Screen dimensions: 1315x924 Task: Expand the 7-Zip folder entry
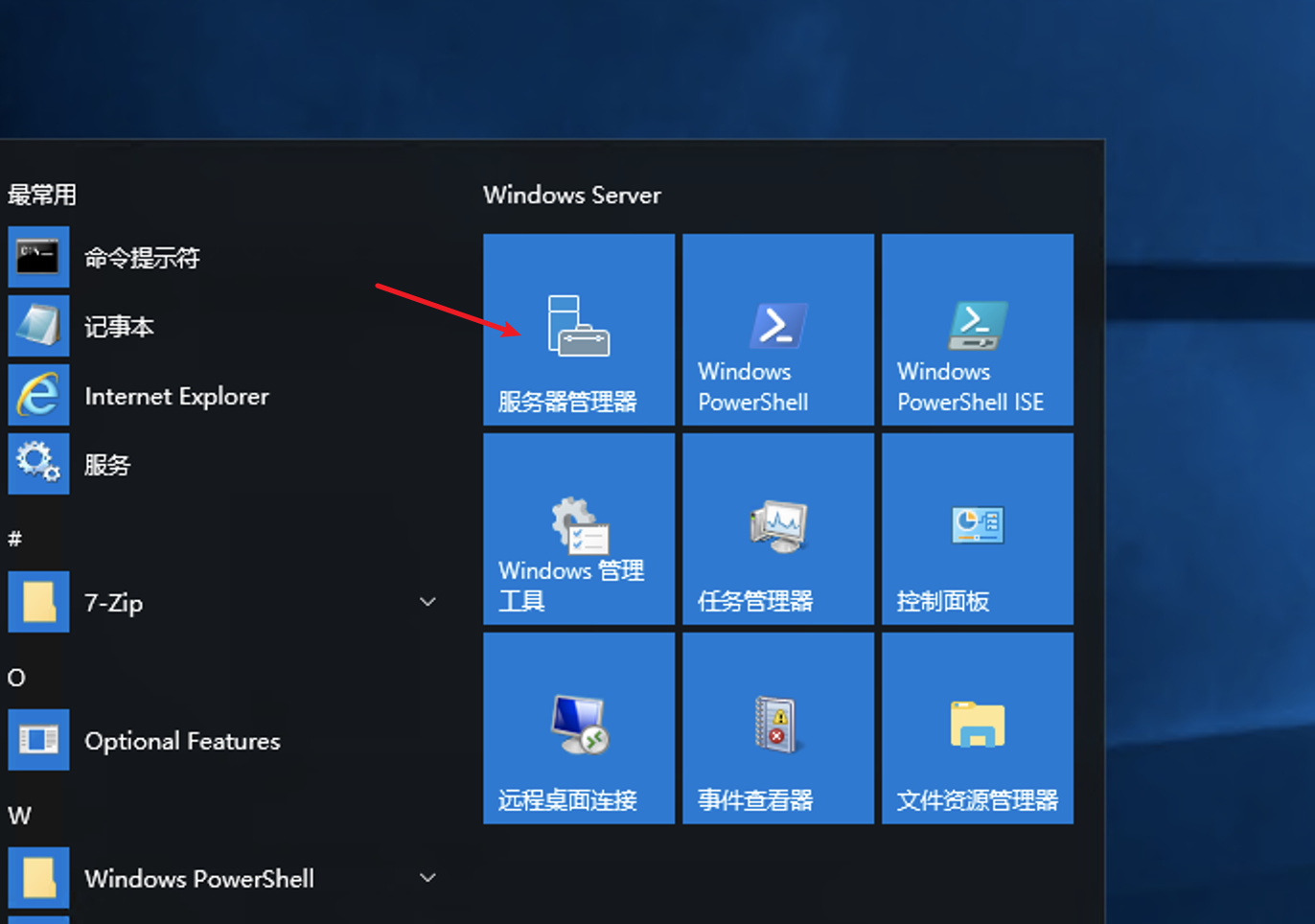click(x=427, y=602)
